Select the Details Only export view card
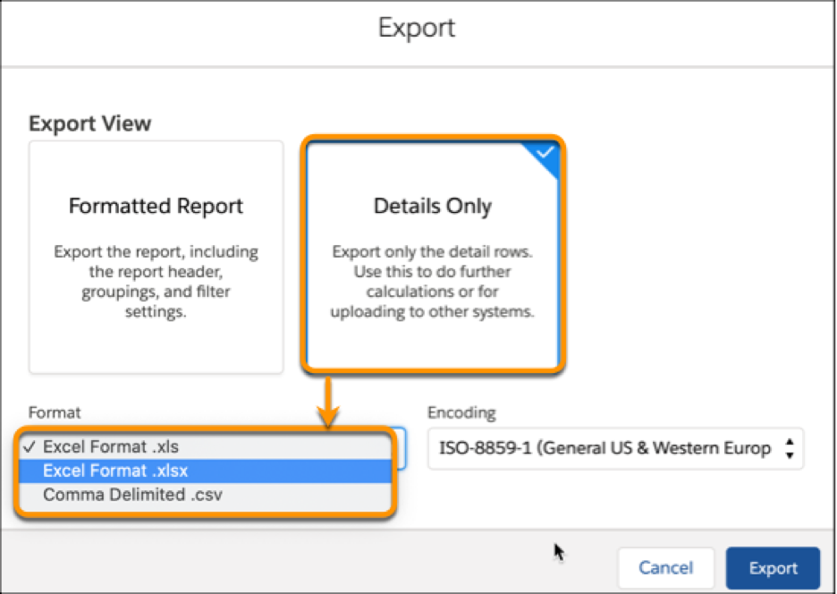The image size is (837, 594). [433, 255]
